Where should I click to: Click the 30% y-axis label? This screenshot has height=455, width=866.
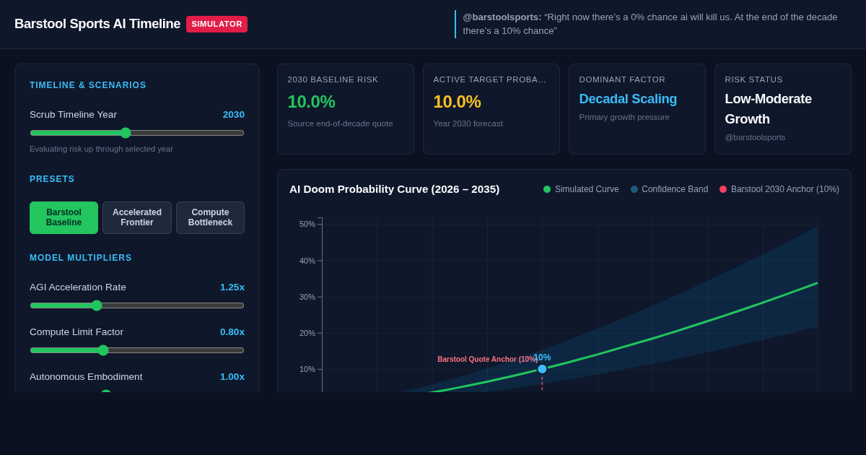pos(307,297)
